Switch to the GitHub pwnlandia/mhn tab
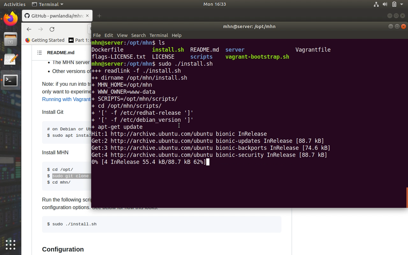This screenshot has width=408, height=255. click(54, 16)
